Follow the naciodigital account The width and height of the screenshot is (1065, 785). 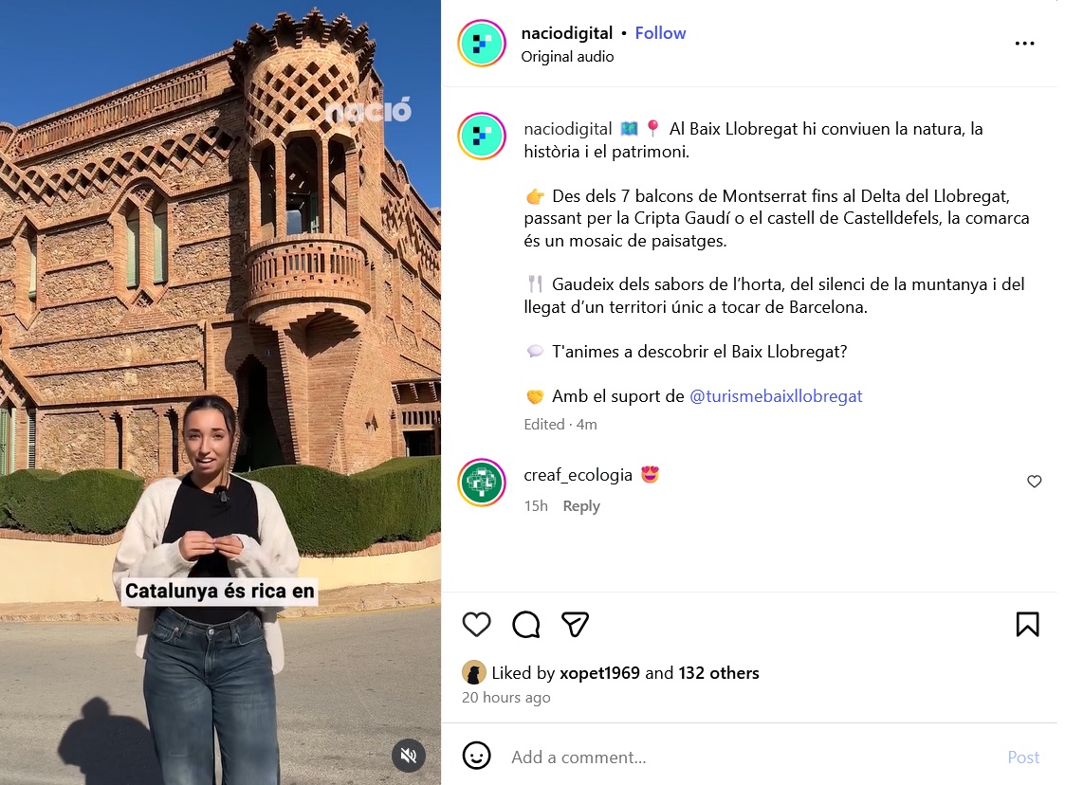[x=660, y=32]
